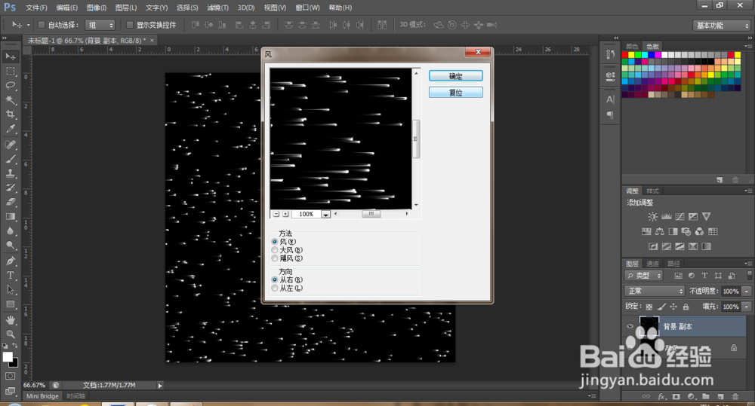Open 填充 fill dropdown arrow
Image resolution: width=755 pixels, height=406 pixels.
pos(747,307)
